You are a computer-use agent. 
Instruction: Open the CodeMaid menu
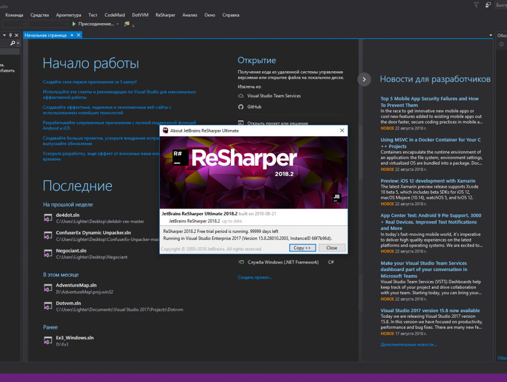click(114, 15)
